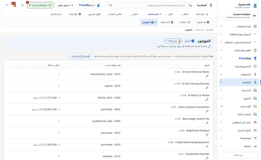Focus the customers and deals search field
This screenshot has height=160, width=261.
150,5
